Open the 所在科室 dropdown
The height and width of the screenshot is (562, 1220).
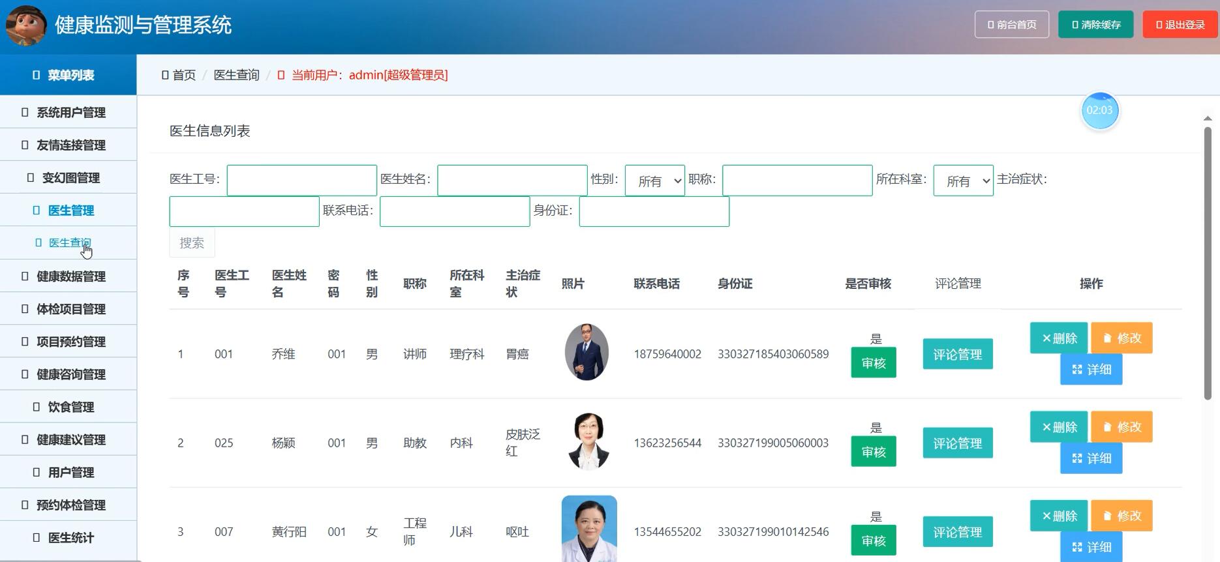click(x=963, y=180)
